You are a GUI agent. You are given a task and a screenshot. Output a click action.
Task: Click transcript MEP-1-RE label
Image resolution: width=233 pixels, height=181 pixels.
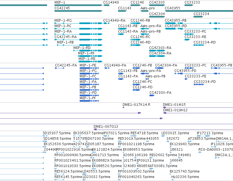[x=87, y=59]
